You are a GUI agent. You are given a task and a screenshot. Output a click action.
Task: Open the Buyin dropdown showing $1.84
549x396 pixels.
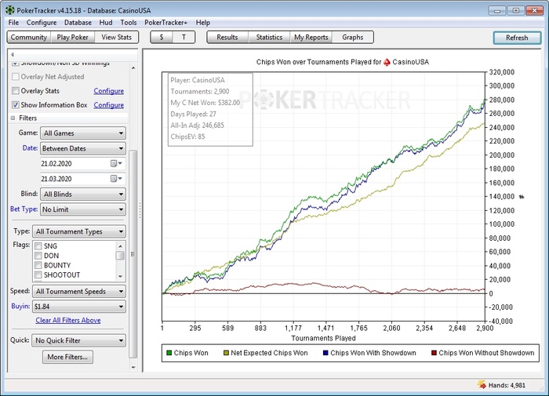coord(79,307)
